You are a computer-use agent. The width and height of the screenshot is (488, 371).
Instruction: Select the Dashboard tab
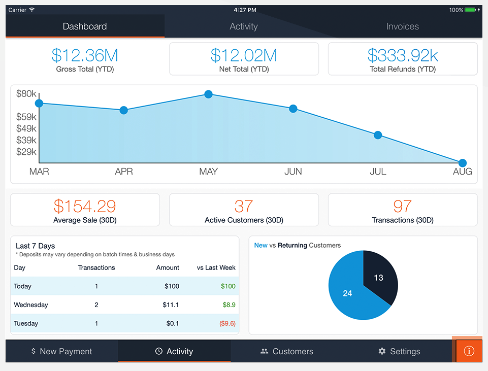pos(85,26)
